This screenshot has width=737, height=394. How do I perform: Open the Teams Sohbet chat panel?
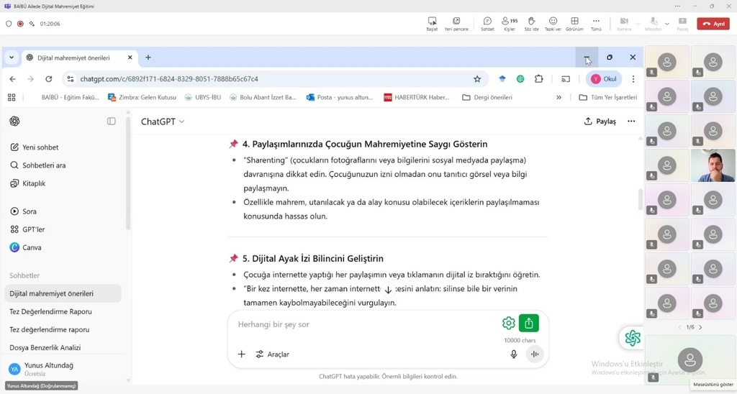point(487,24)
